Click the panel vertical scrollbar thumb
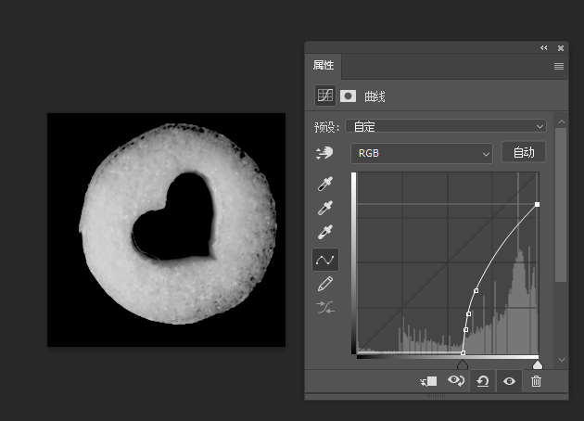Viewport: 584px width, 421px height. [561, 205]
